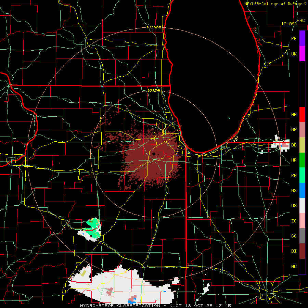The image size is (308, 308).
Task: Click the BD legend label
Action: click(294, 145)
